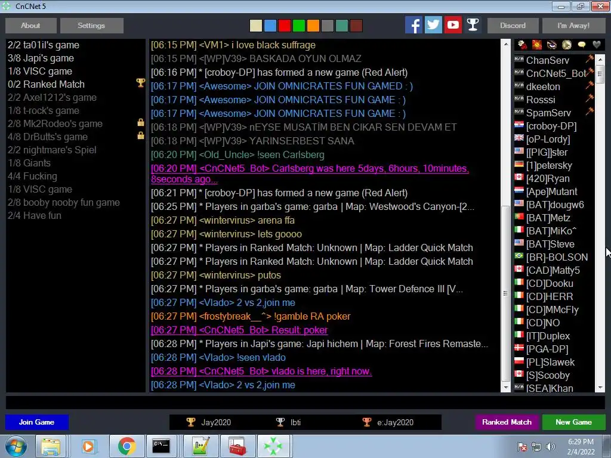Click the chat scrollbar down arrow

click(505, 388)
